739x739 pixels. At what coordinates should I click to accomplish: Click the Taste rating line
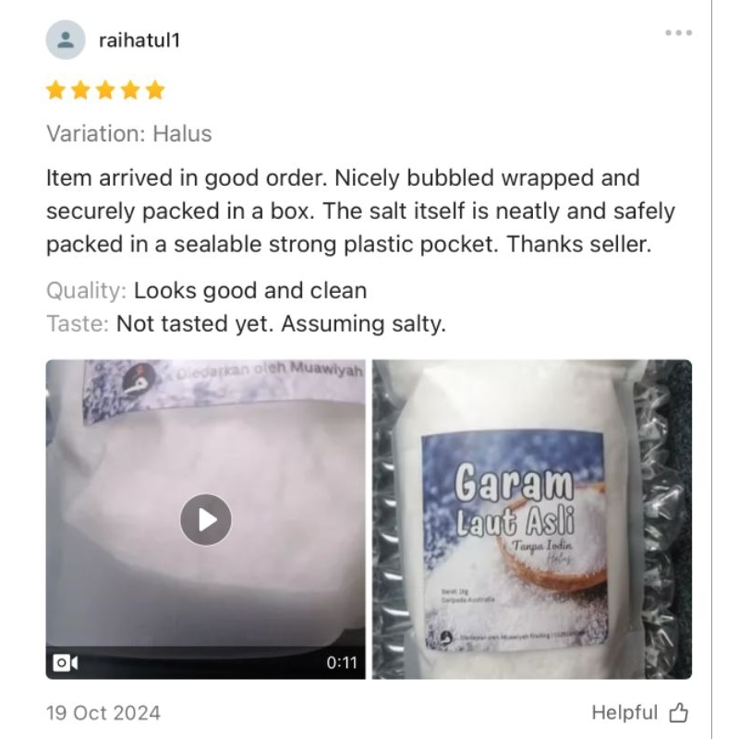[246, 324]
